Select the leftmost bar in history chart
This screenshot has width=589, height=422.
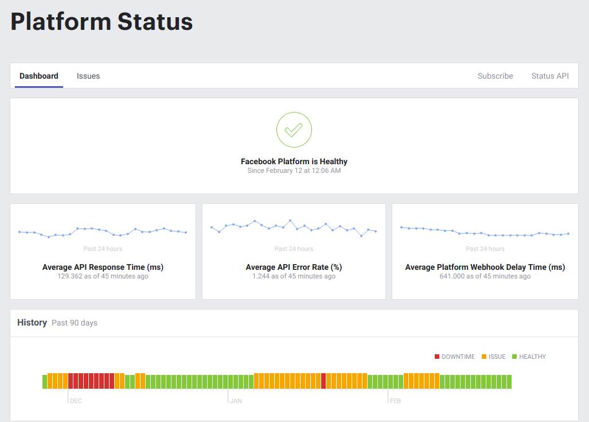pyautogui.click(x=45, y=381)
